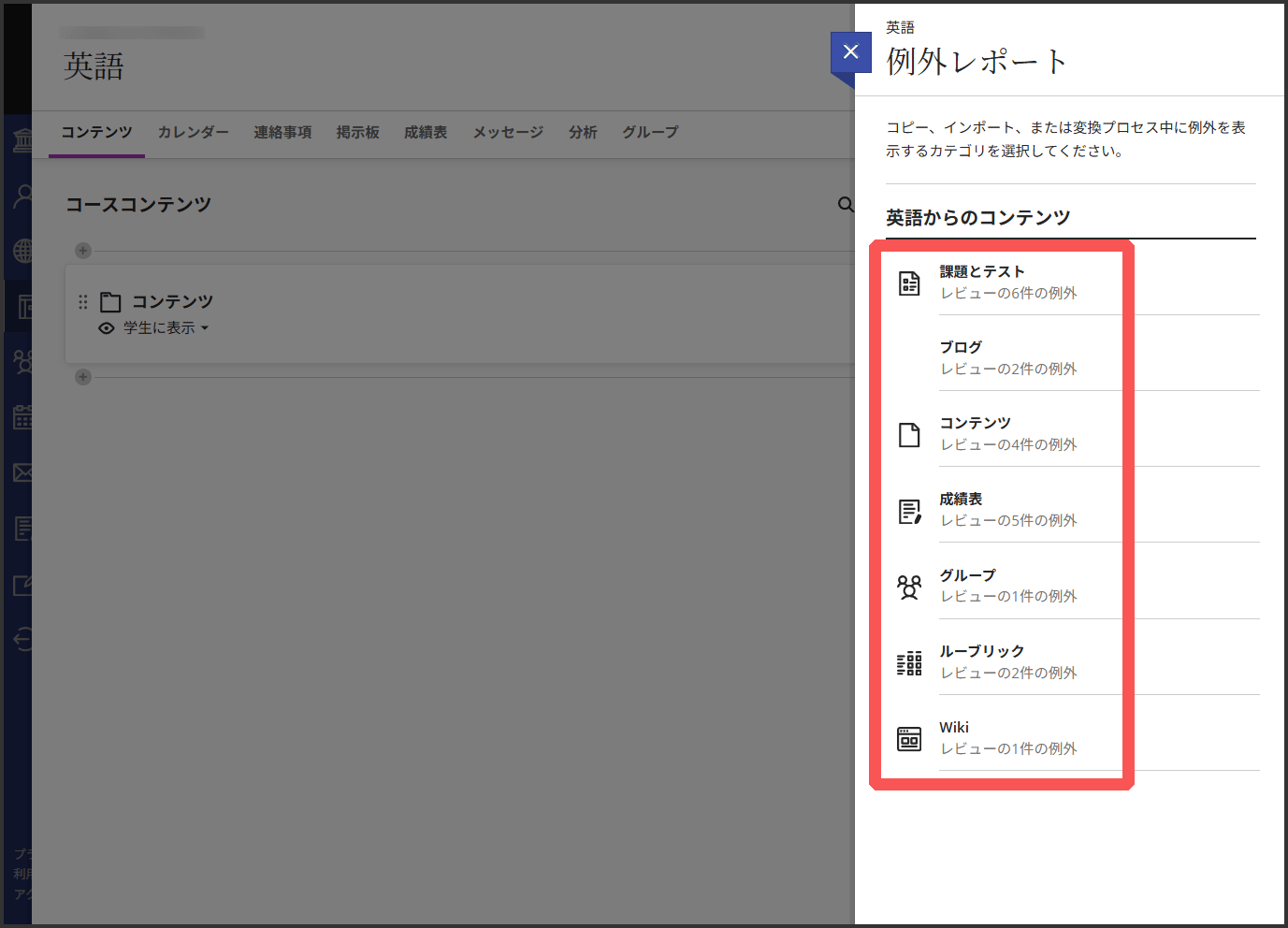Screen dimensions: 1288x928
Task: Go to the メッセージ tab
Action: [508, 133]
